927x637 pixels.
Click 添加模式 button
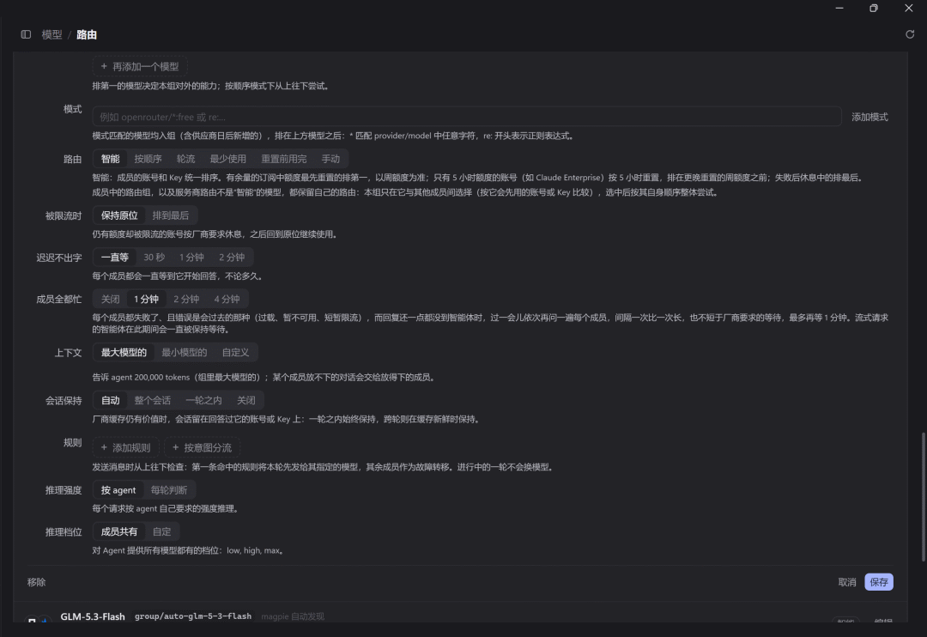[869, 117]
